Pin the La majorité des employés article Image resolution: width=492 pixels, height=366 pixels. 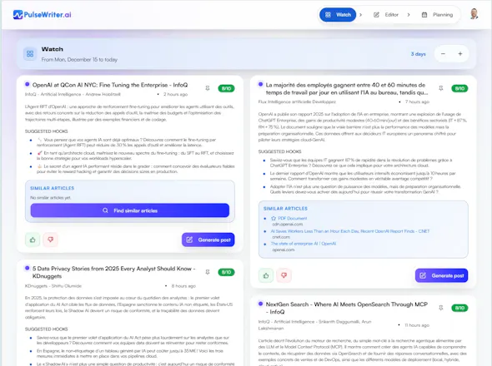(441, 88)
